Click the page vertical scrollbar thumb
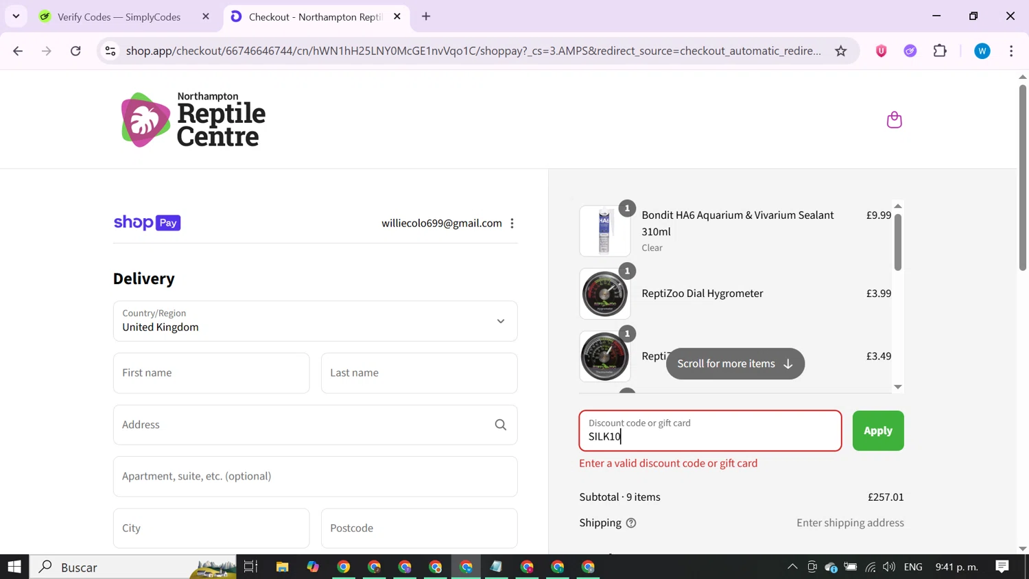 pyautogui.click(x=1022, y=177)
